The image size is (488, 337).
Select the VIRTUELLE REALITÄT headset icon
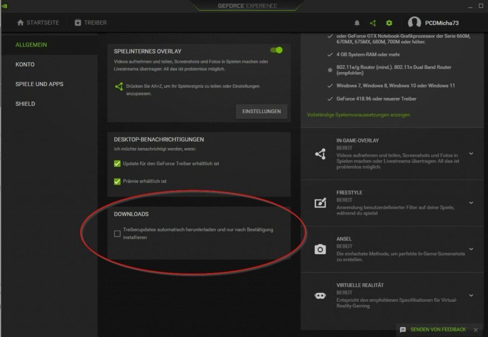321,294
